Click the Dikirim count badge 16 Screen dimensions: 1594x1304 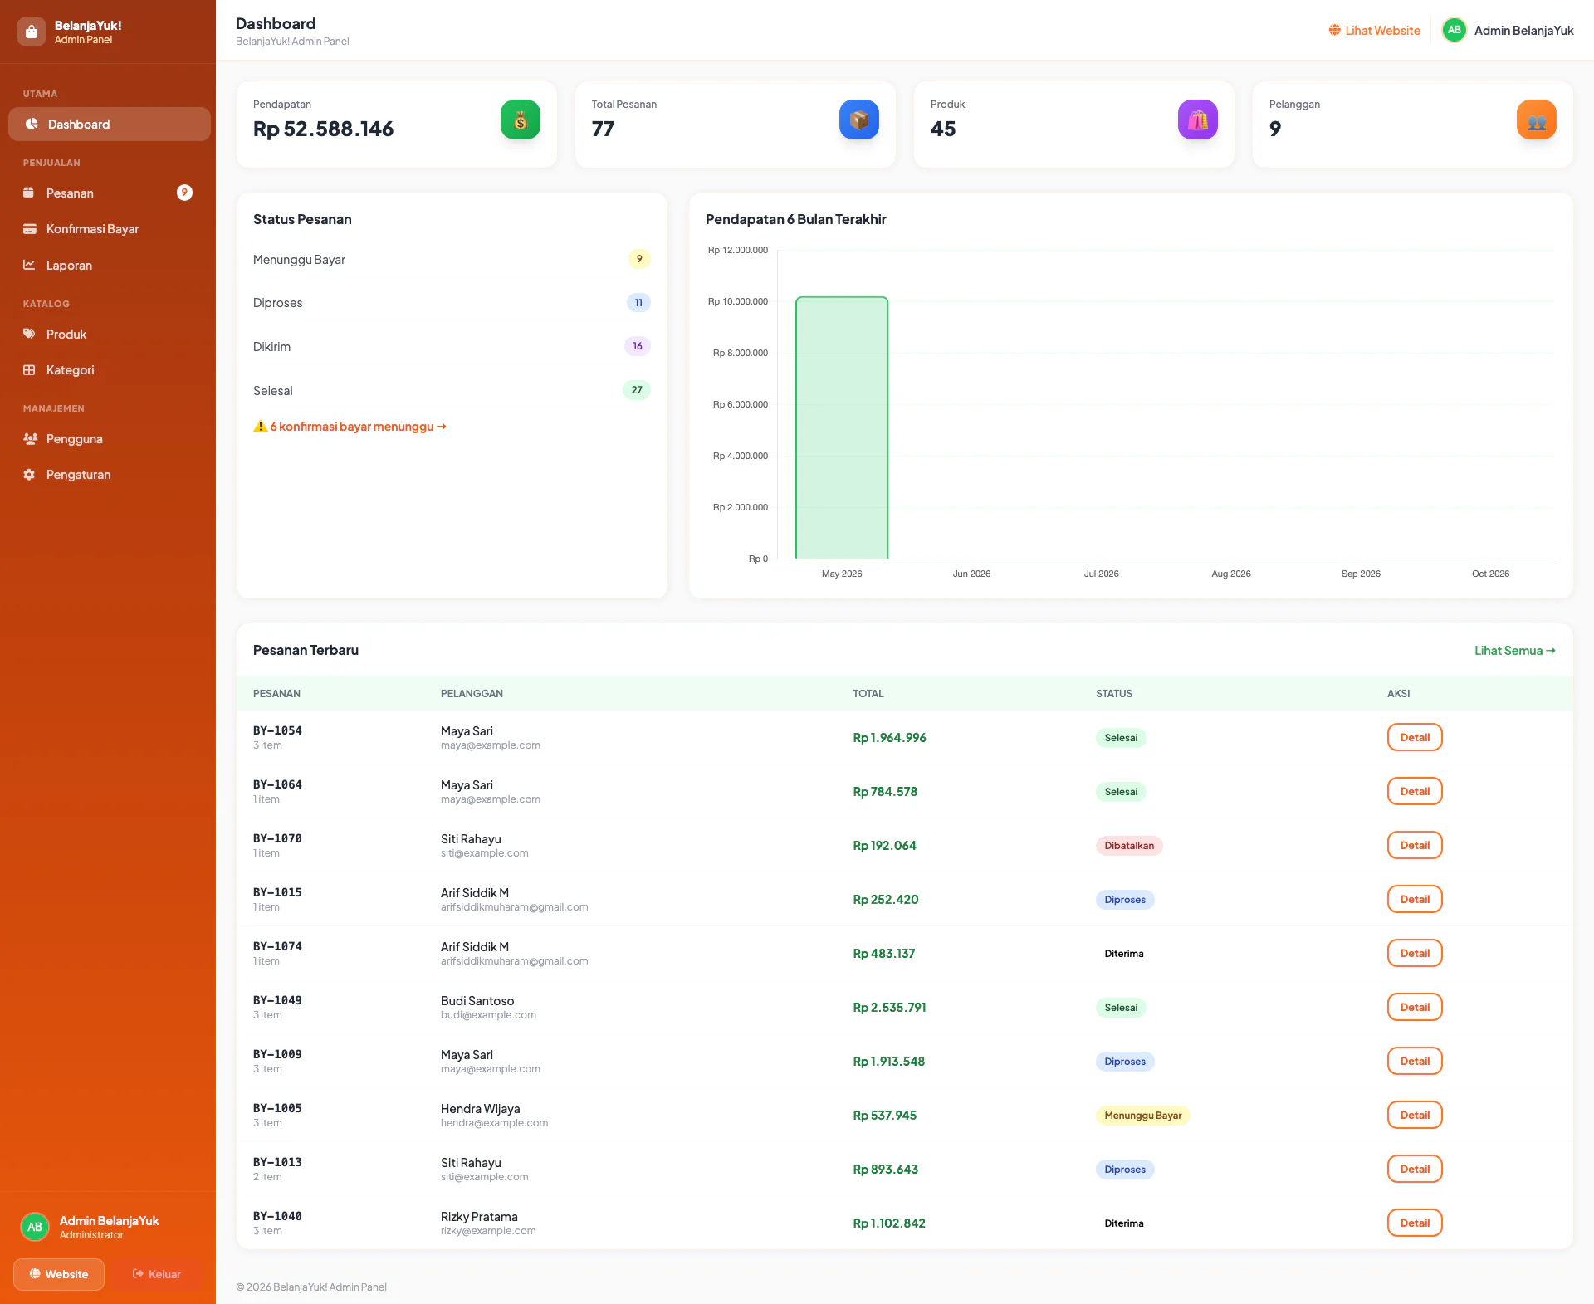pos(638,346)
